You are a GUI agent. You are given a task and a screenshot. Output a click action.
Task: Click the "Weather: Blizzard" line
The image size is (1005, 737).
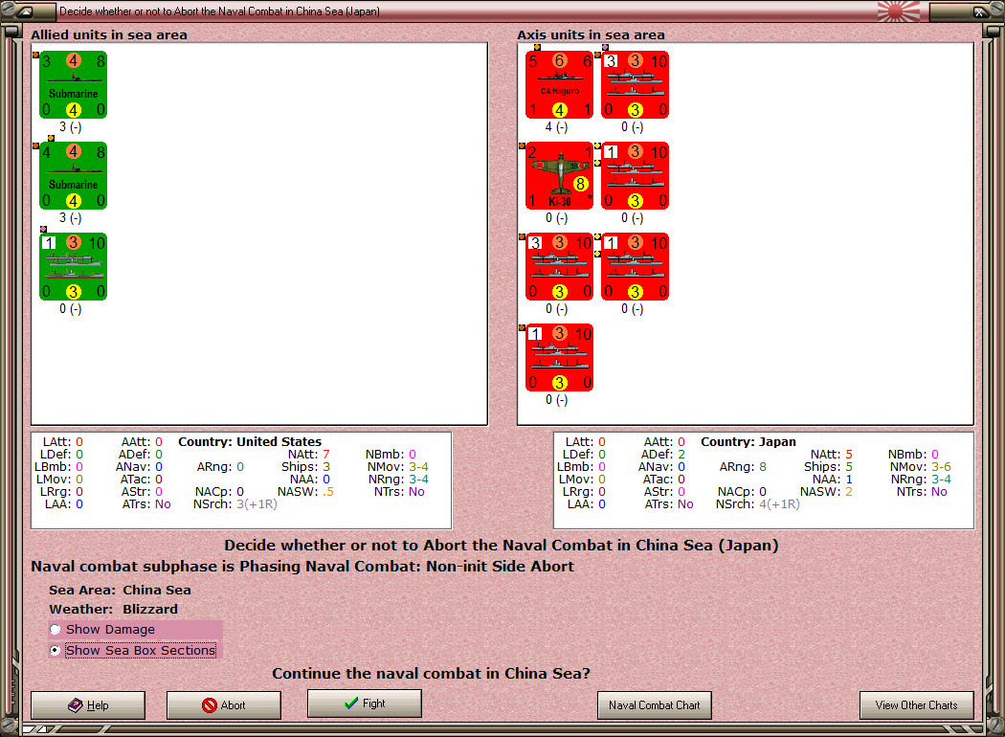tap(114, 609)
